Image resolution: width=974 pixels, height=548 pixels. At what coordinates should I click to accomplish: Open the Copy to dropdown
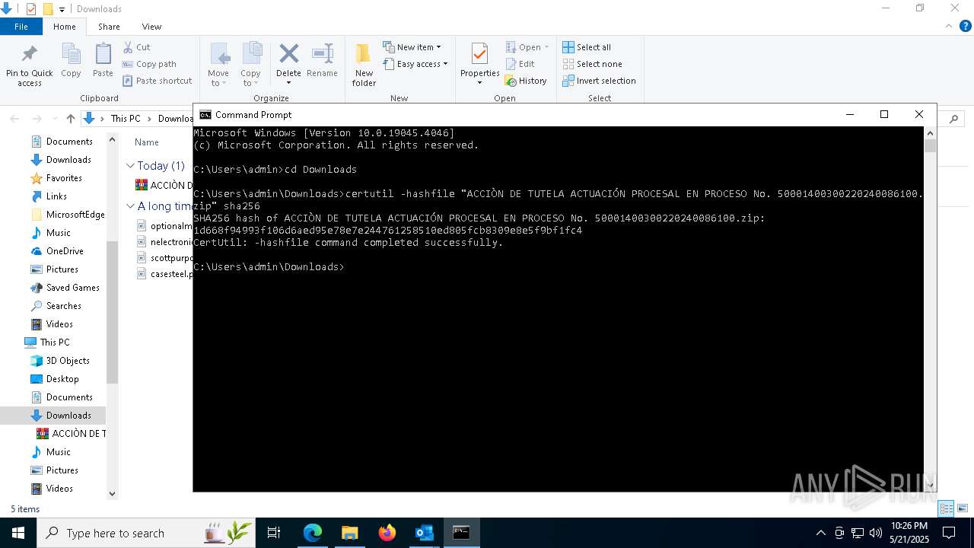[x=250, y=65]
